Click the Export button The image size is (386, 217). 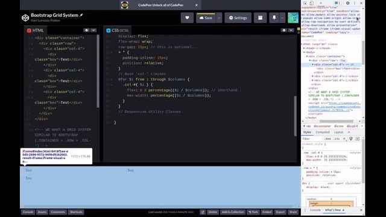[x=280, y=212]
